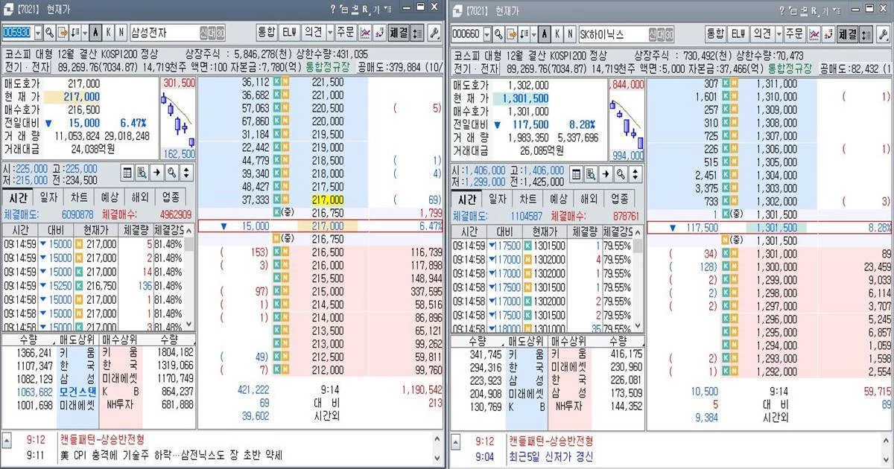The width and height of the screenshot is (894, 469).
Task: Open the chart icon in the SK하이닉스 toolbar
Action: (815, 33)
